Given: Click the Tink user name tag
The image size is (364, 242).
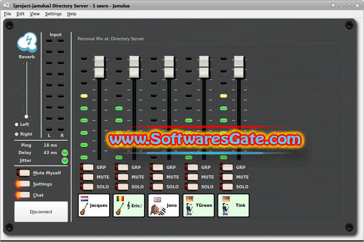Looking at the screenshot, I should (233, 206).
